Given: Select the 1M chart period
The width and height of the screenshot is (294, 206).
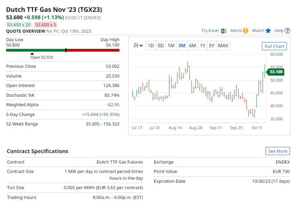Looking at the screenshot, I should tap(171, 45).
